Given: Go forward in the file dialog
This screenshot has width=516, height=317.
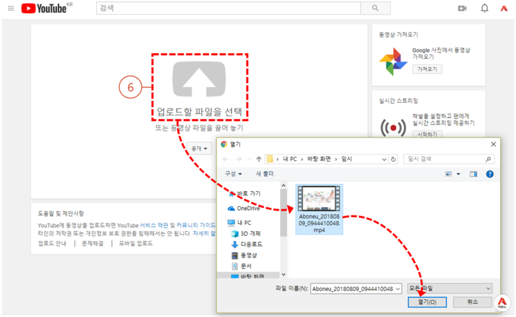Looking at the screenshot, I should 239,159.
